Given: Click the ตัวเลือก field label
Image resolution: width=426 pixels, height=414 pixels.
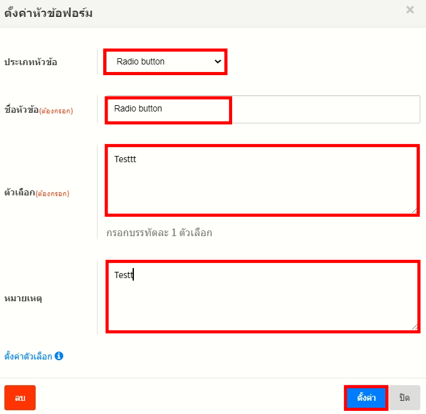Looking at the screenshot, I should coord(20,193).
